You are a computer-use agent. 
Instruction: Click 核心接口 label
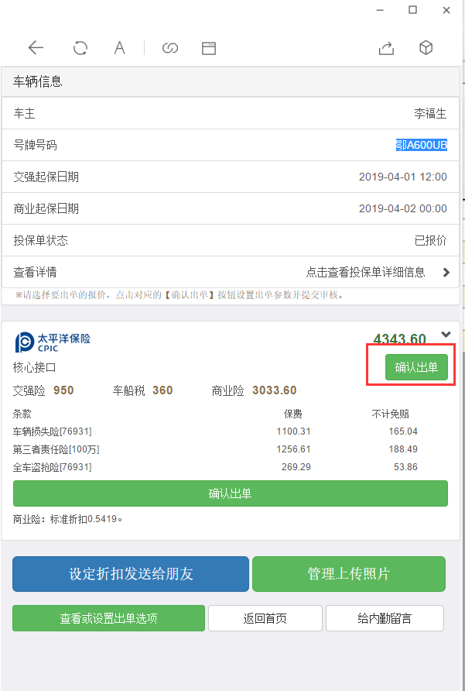[x=34, y=367]
